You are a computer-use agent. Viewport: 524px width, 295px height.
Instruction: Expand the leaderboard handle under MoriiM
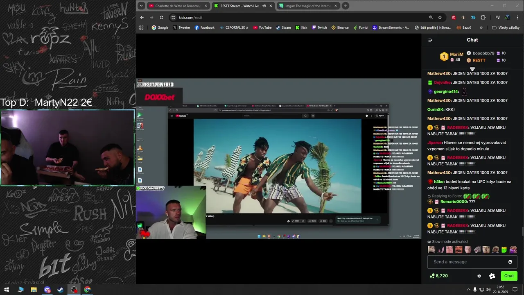[472, 69]
